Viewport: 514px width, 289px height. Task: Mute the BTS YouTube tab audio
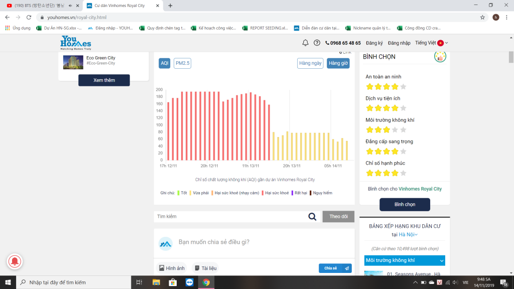pos(70,6)
